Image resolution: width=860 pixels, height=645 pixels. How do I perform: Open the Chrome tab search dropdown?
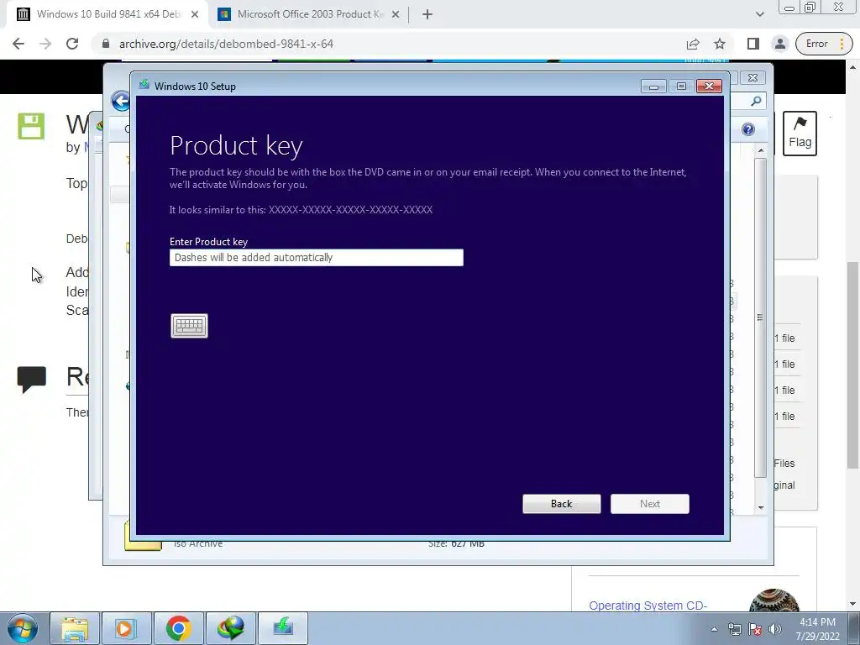[759, 14]
